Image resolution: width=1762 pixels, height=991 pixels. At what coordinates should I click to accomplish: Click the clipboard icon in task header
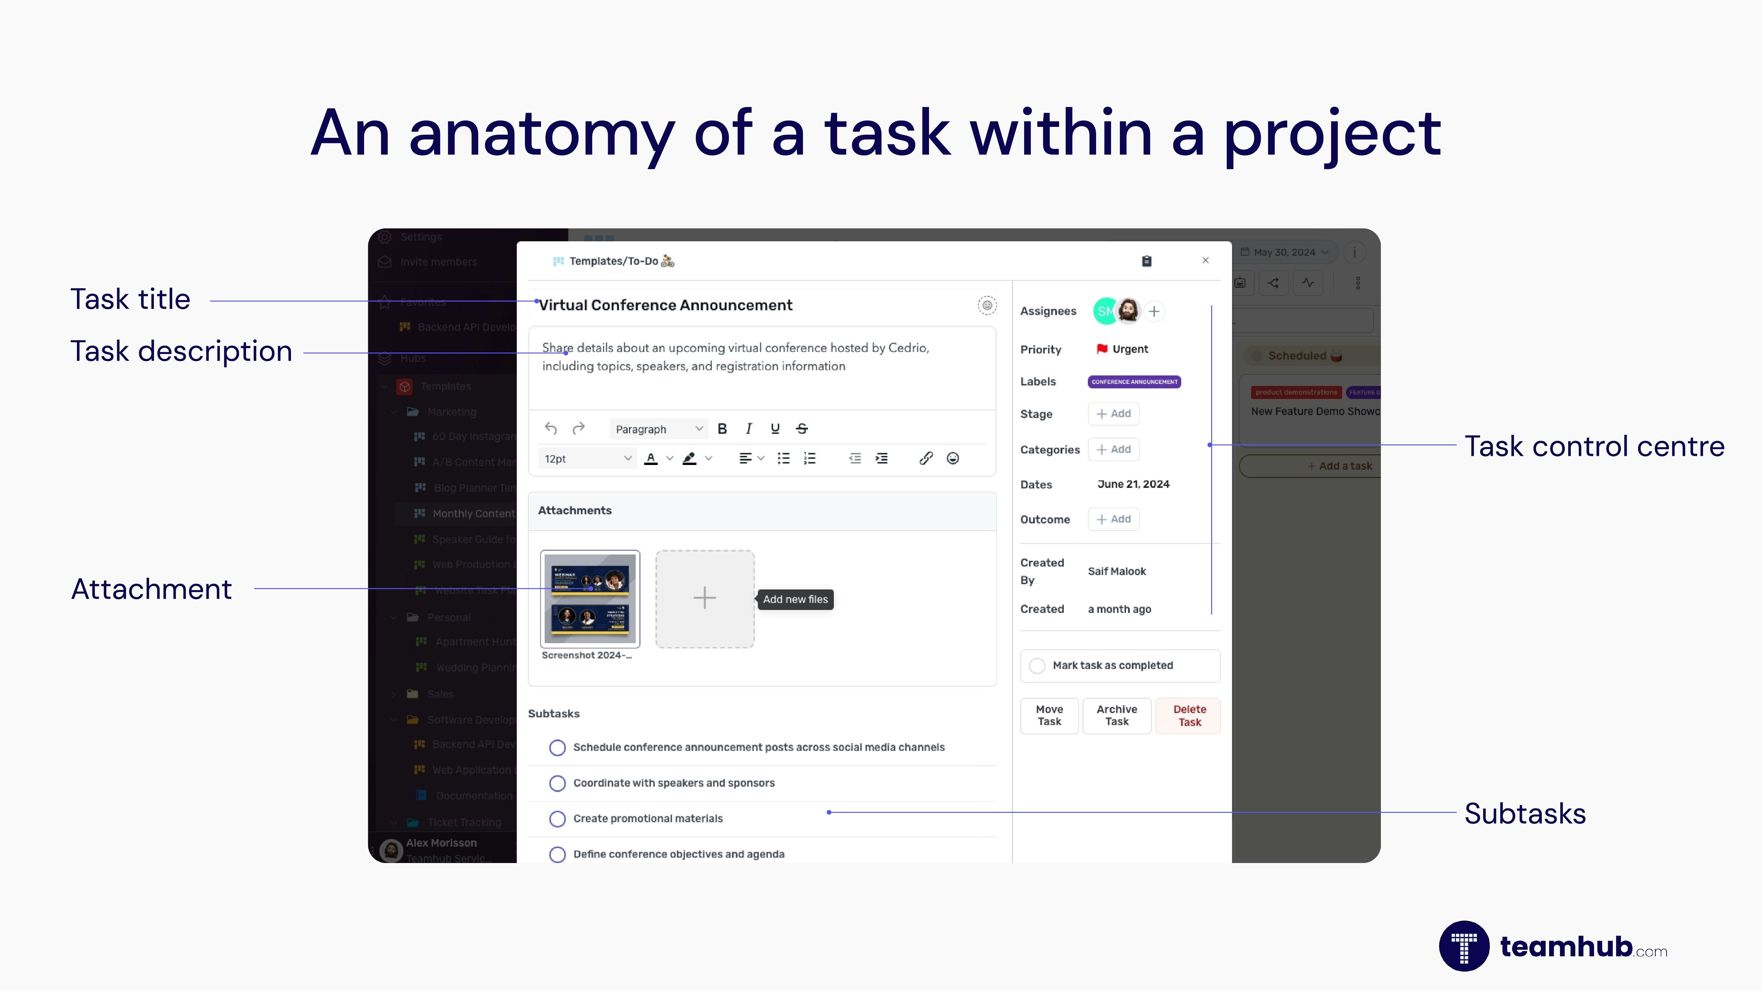(1147, 261)
